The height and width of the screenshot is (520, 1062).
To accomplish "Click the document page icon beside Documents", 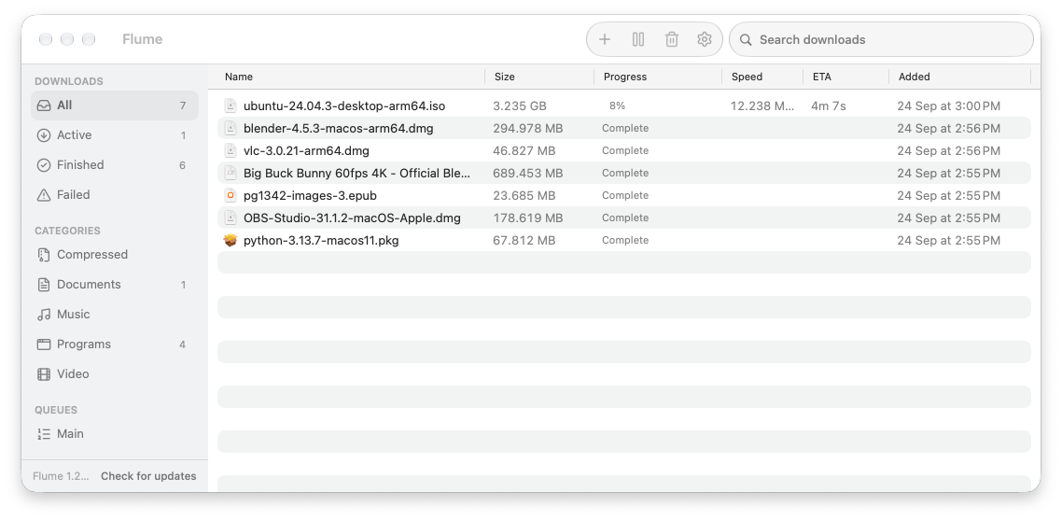I will (43, 285).
